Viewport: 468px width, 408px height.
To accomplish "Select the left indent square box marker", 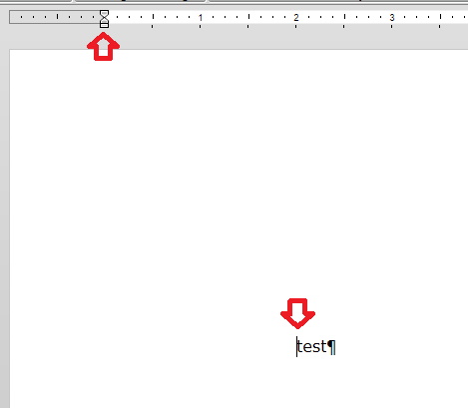I will pyautogui.click(x=104, y=25).
